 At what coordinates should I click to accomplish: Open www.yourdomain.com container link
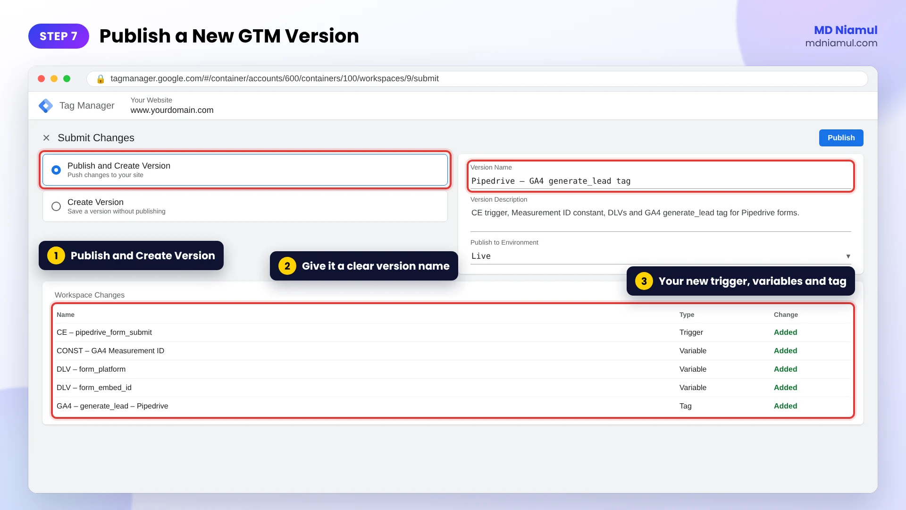tap(172, 110)
